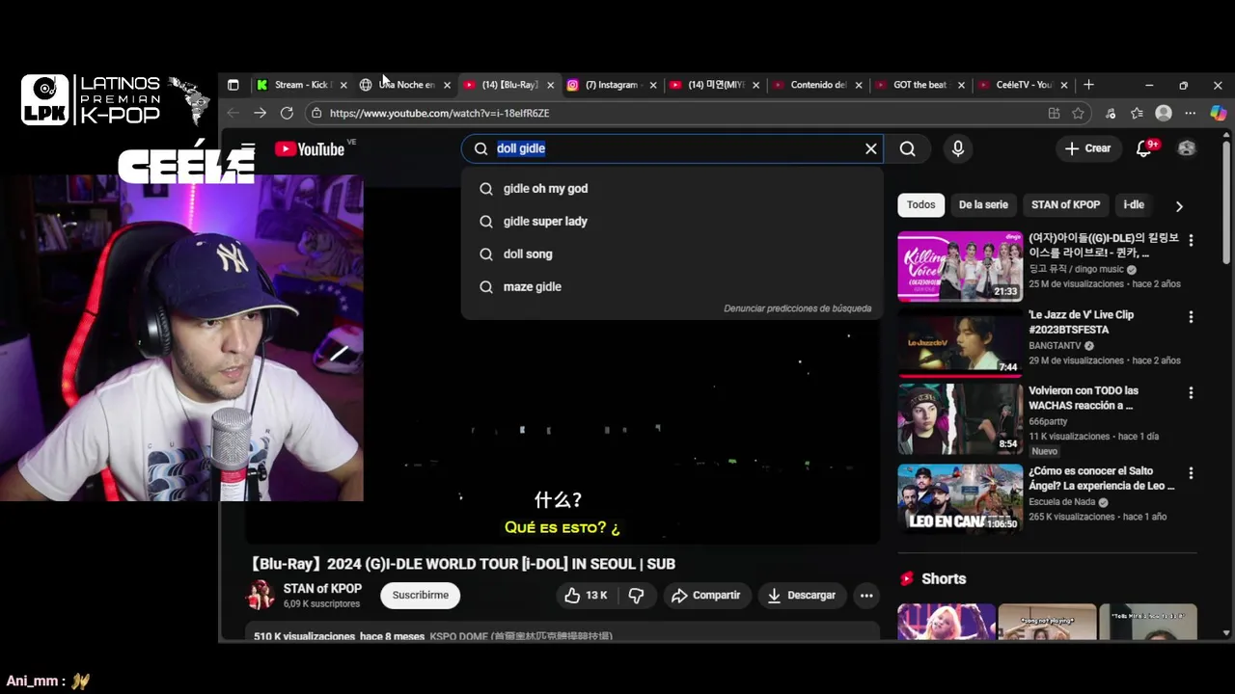The height and width of the screenshot is (694, 1235).
Task: Open STAN of KPOP channel avatar
Action: pyautogui.click(x=261, y=596)
